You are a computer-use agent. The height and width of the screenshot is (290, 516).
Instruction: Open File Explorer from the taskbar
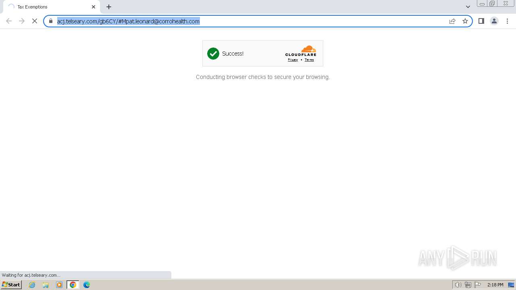tap(46, 285)
